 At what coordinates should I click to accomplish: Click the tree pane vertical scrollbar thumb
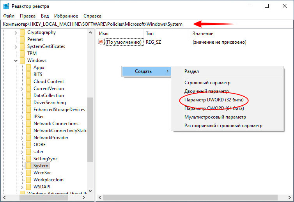tap(90, 130)
